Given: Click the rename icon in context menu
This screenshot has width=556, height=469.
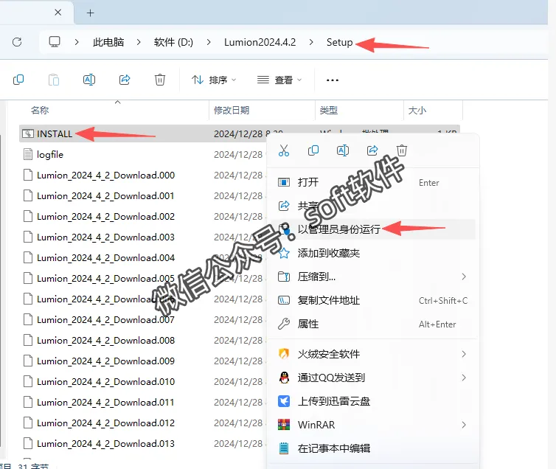Looking at the screenshot, I should (x=343, y=150).
